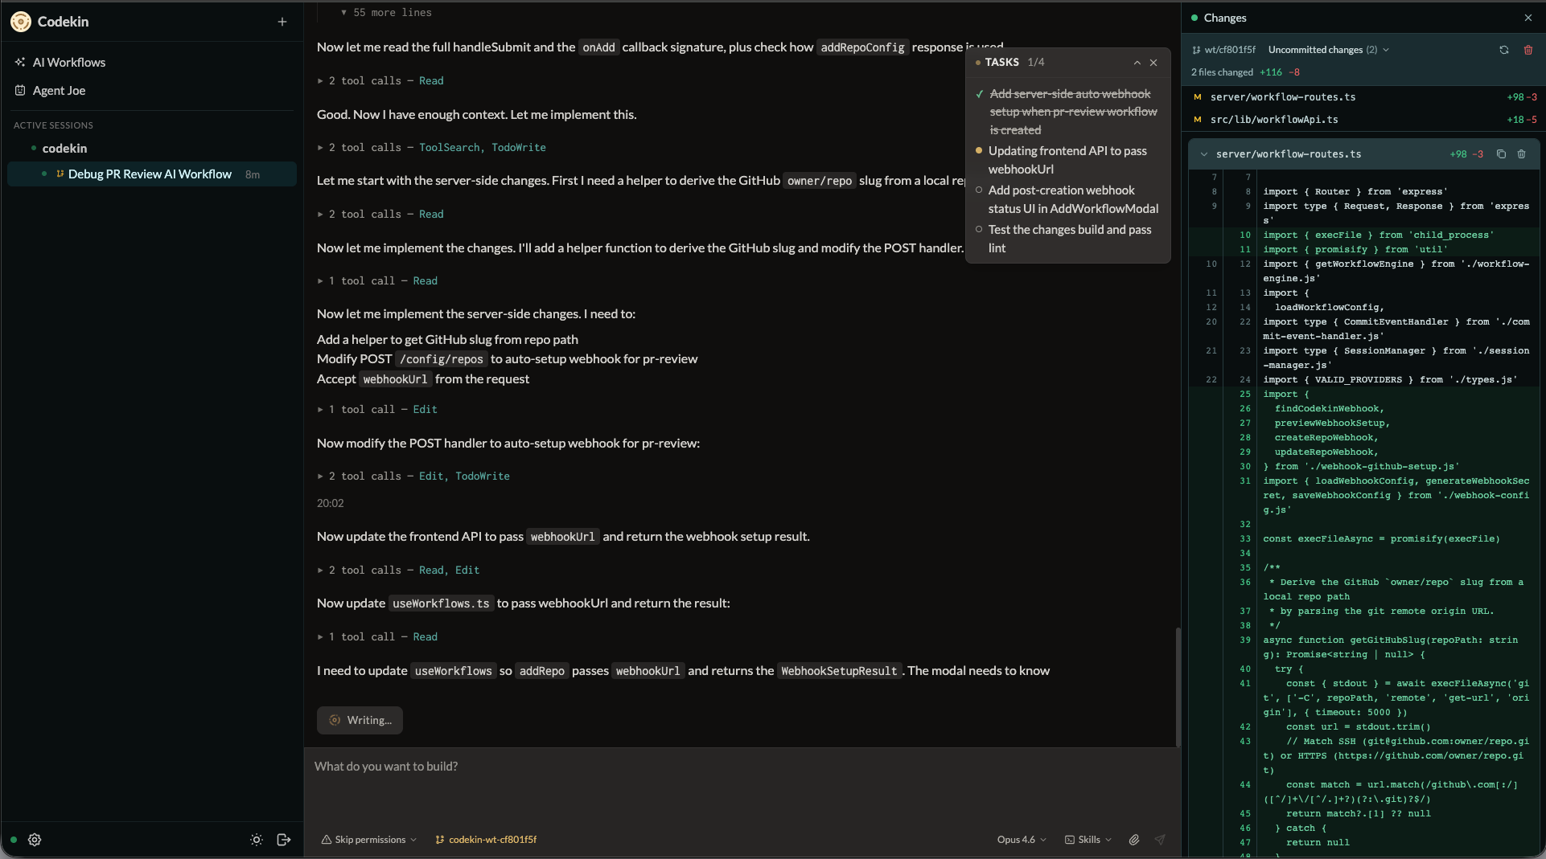Copy the server/workflow-routes.ts diff with copy icon
The image size is (1546, 859).
(x=1501, y=153)
